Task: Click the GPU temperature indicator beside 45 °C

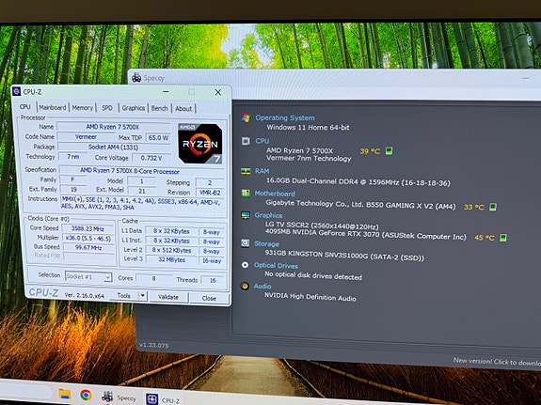Action: tap(503, 238)
